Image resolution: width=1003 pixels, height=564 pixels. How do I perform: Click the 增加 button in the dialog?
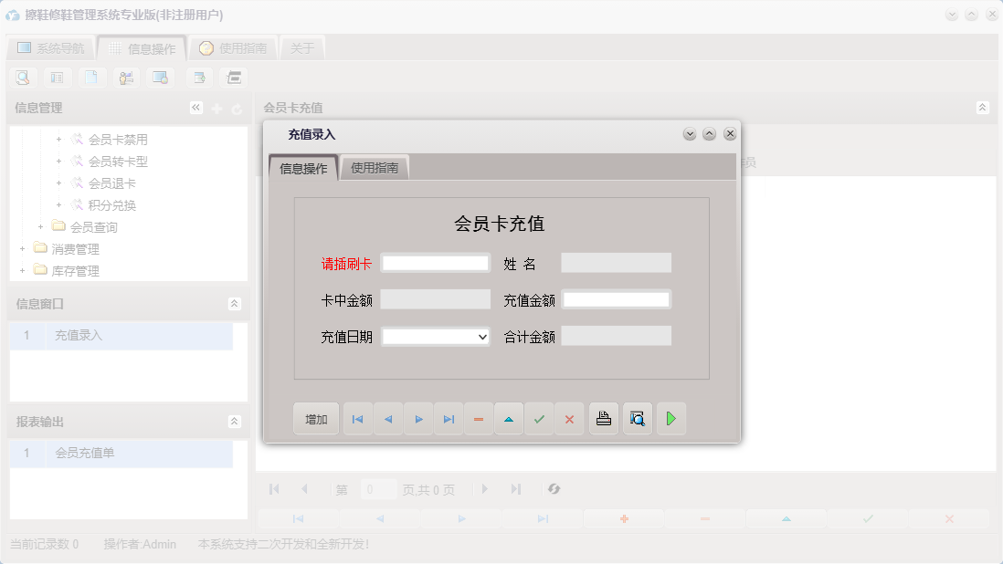click(x=315, y=419)
